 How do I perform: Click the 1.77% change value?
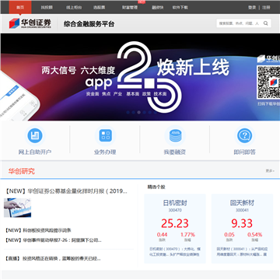187,235
